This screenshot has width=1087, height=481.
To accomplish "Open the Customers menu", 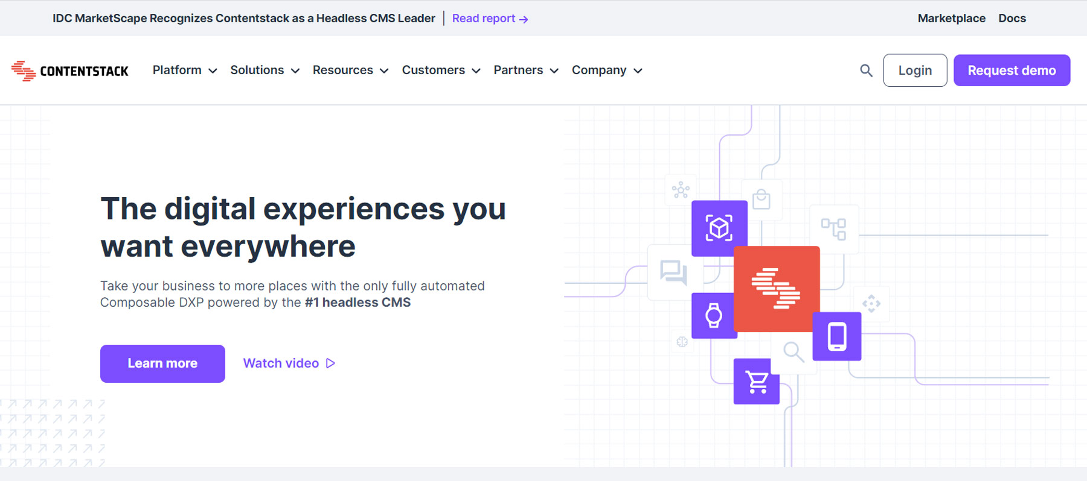I will pyautogui.click(x=441, y=71).
